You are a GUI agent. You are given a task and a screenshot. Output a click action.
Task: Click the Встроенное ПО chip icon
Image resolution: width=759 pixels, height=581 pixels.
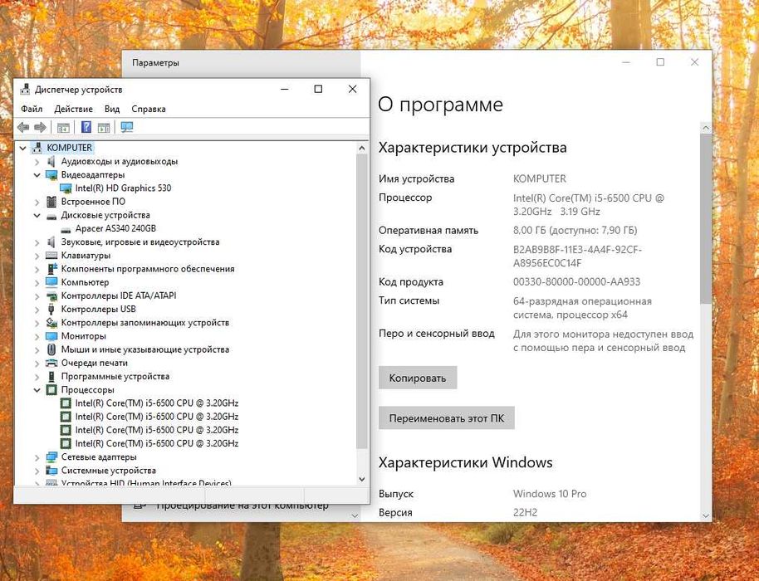coord(51,202)
